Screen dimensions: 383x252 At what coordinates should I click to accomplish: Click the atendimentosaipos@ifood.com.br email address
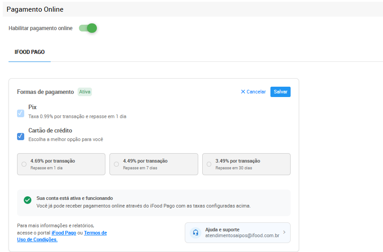point(242,235)
